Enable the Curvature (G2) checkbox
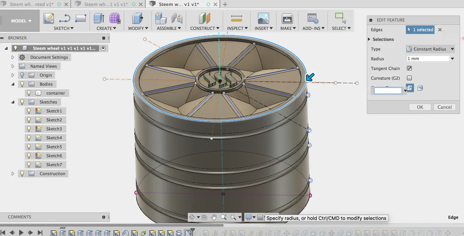 click(409, 78)
